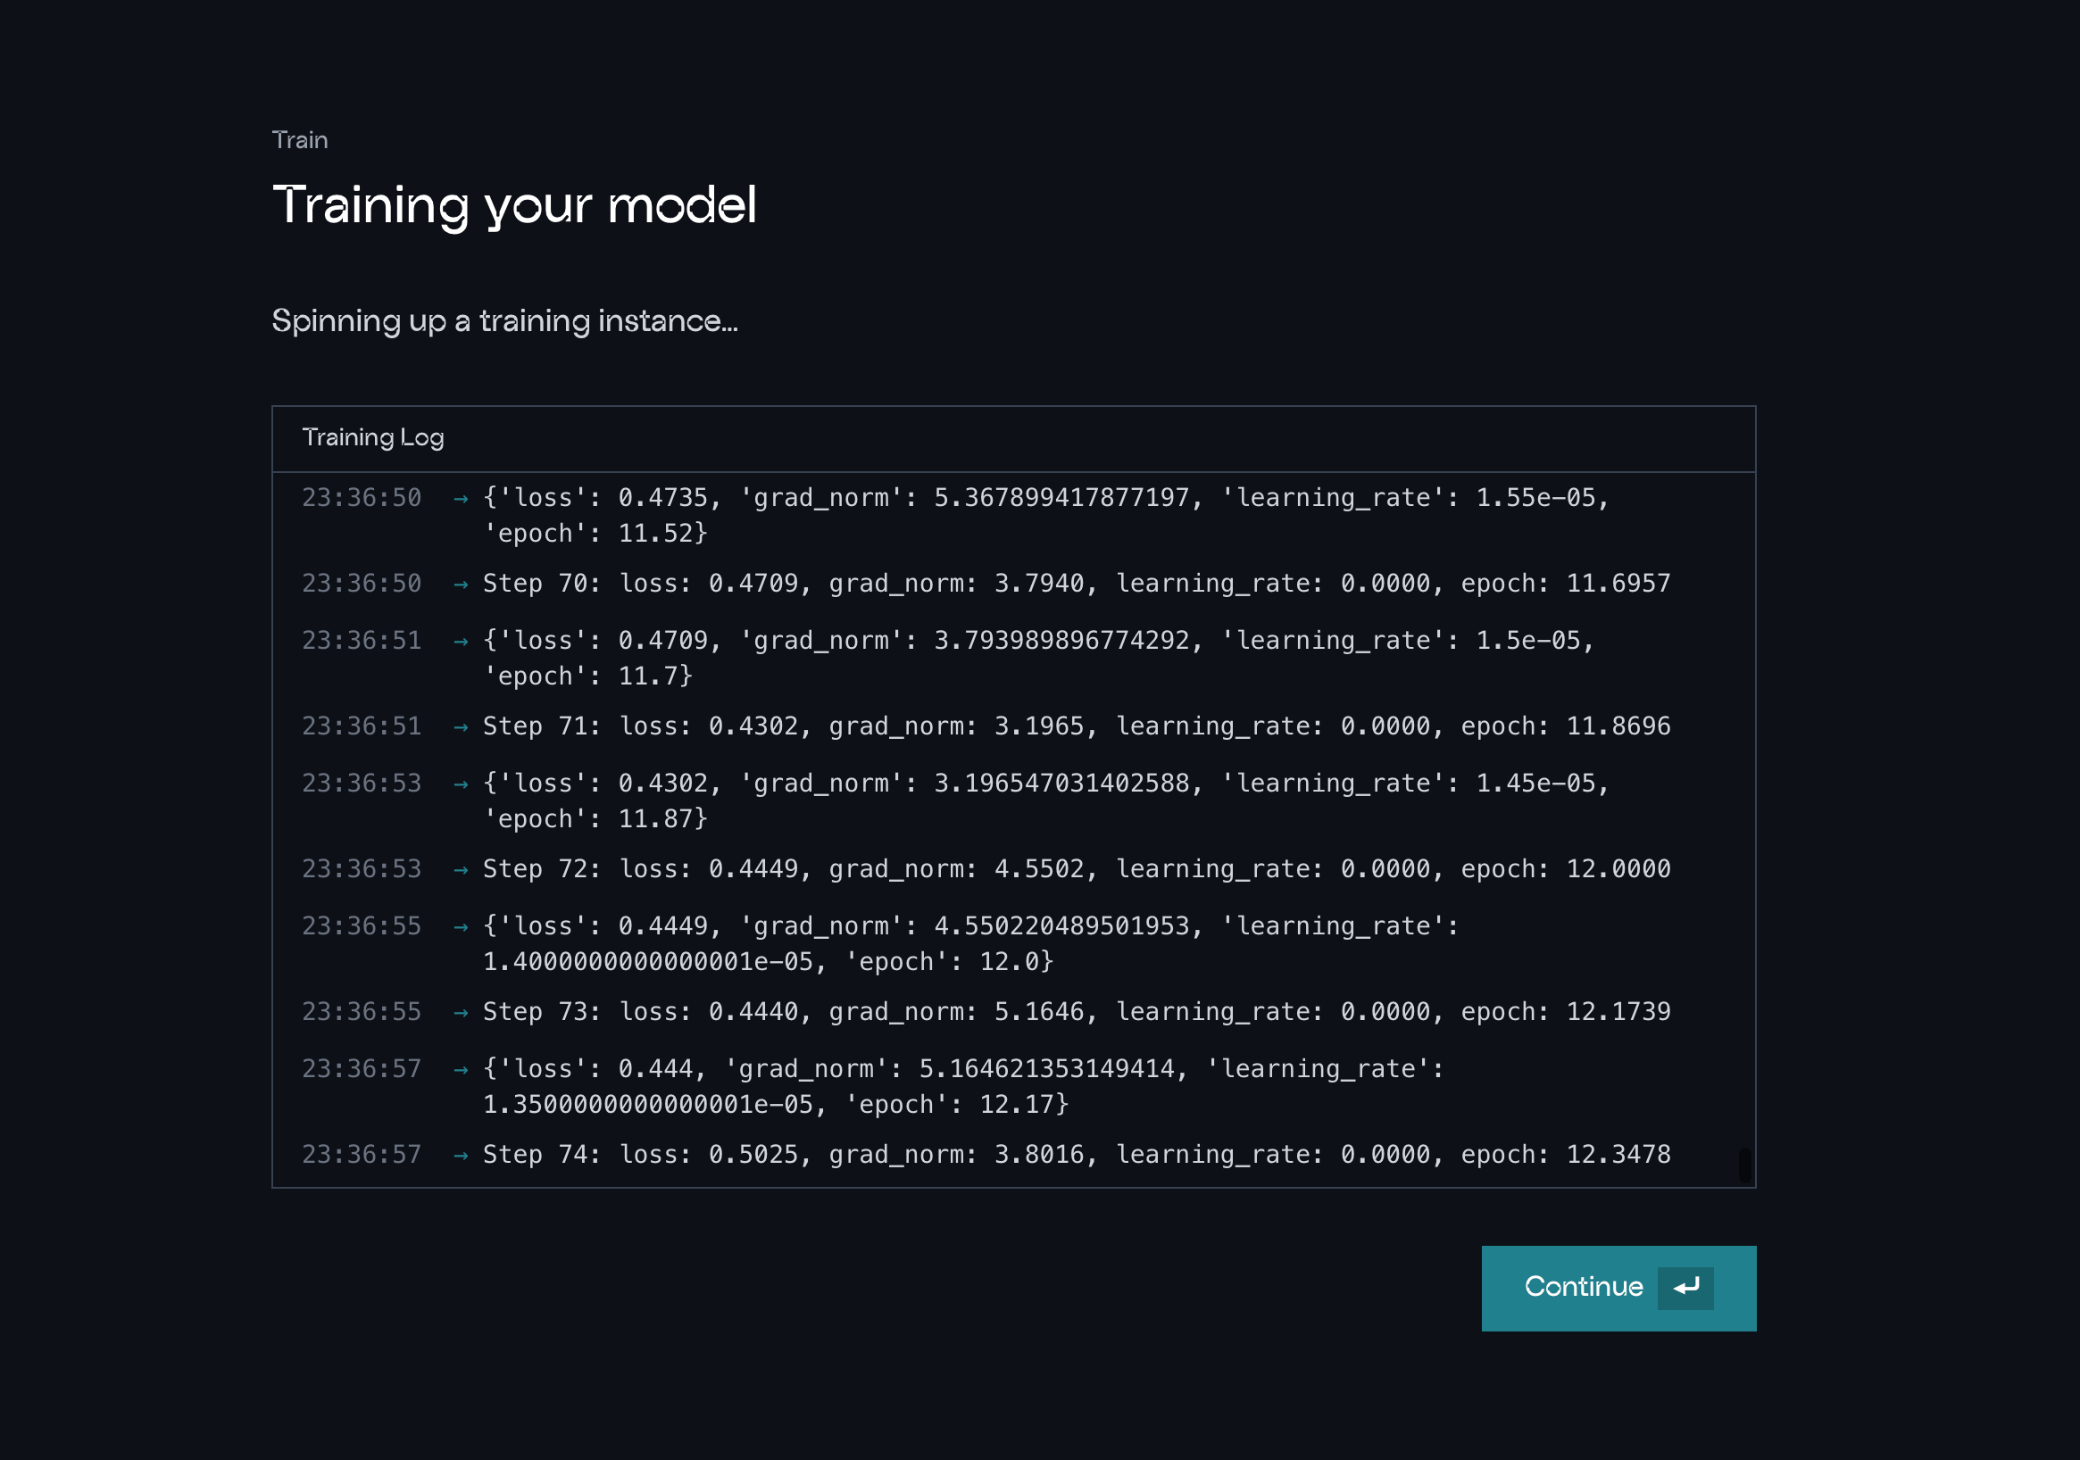Click the last 23:36:57 timestamp in the log

click(361, 1155)
